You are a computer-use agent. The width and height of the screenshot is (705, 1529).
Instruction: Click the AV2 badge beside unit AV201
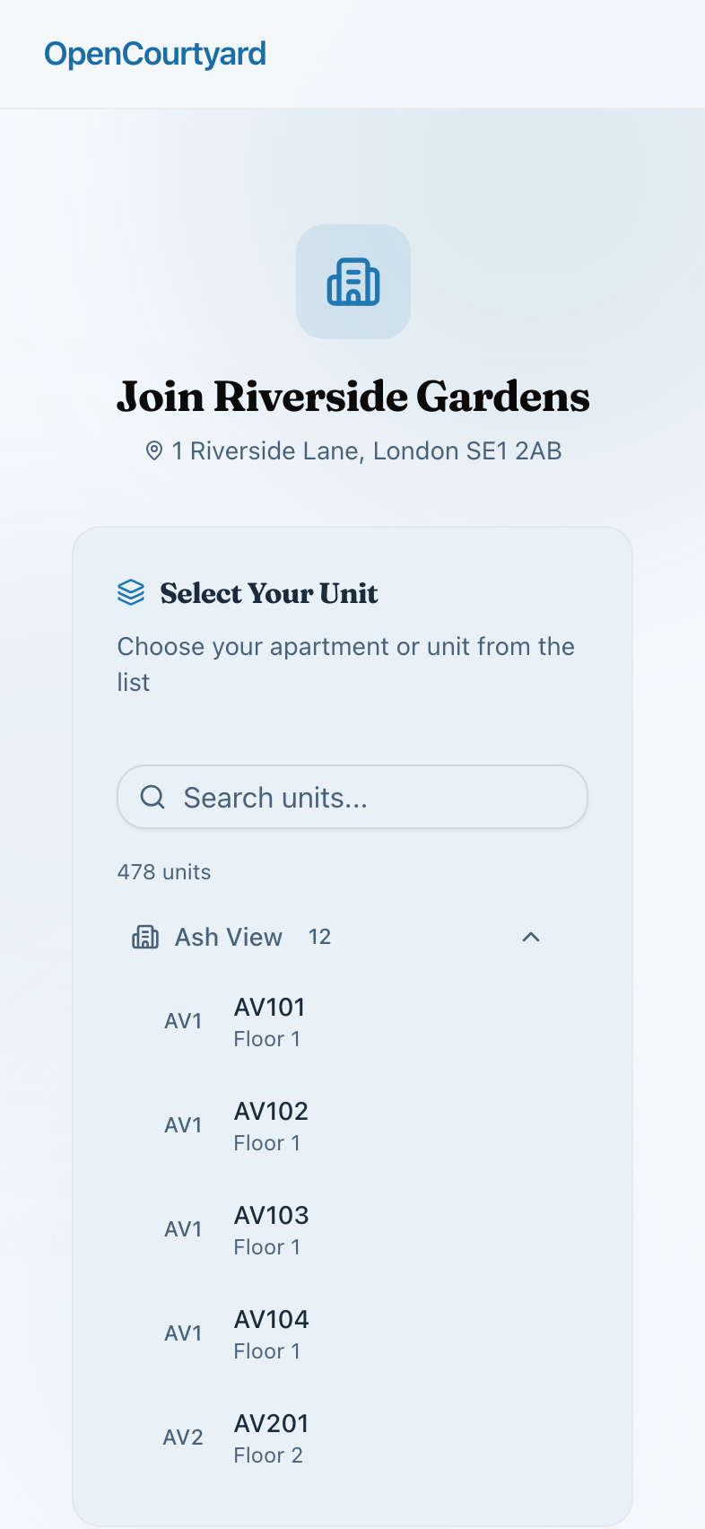pos(183,1437)
